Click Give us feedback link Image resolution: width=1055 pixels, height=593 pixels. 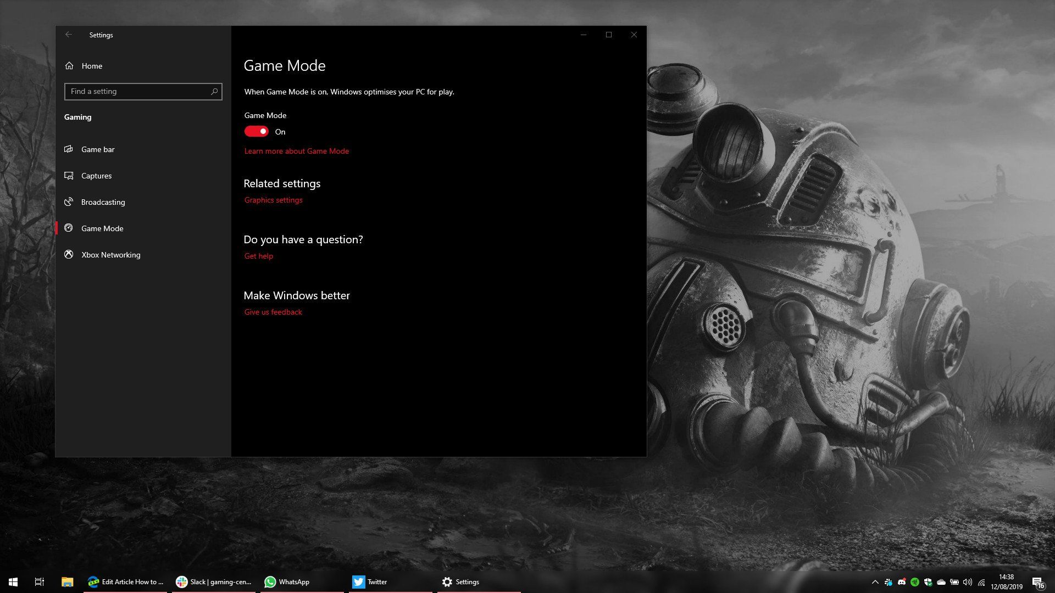(x=273, y=311)
